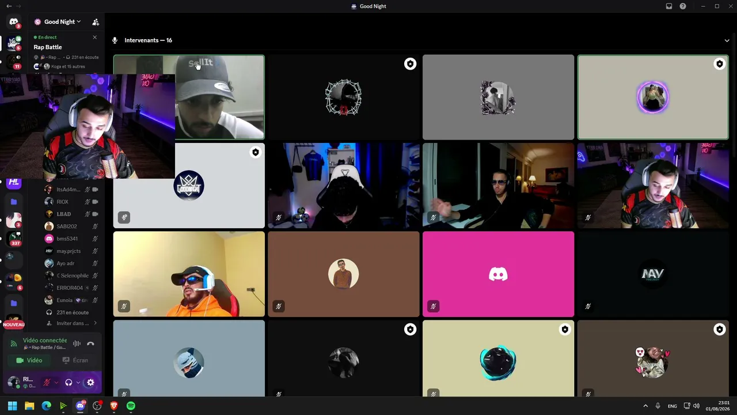This screenshot has height=415, width=737.
Task: Share screen with the Écran button
Action: point(75,360)
